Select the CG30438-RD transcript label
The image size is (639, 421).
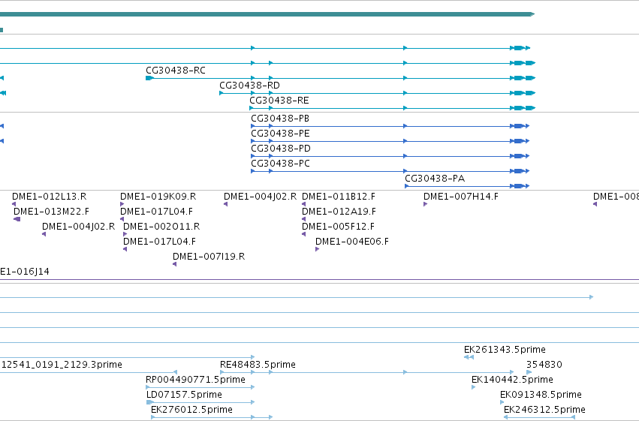click(249, 86)
